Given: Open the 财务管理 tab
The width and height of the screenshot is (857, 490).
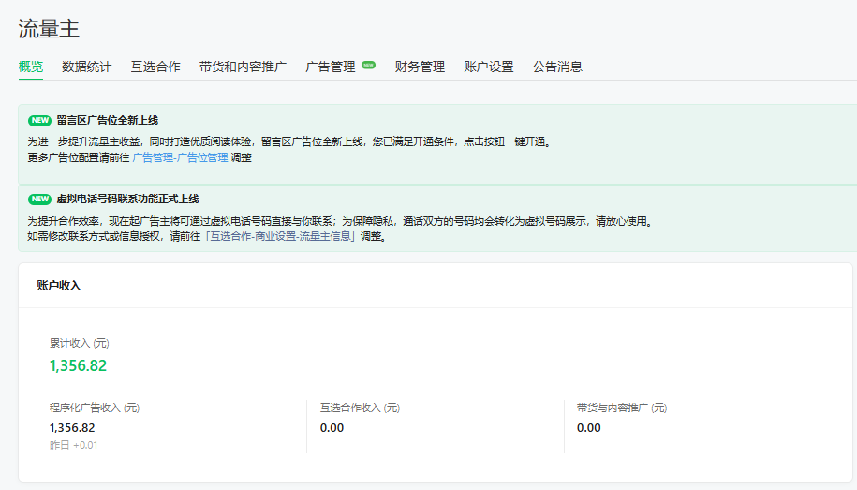Looking at the screenshot, I should pyautogui.click(x=420, y=67).
